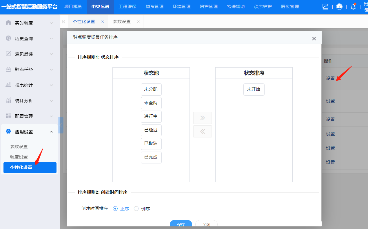Screen dimensions: 368x229
Task: Expand the 驻点任务 menu chevron
Action: (51, 70)
